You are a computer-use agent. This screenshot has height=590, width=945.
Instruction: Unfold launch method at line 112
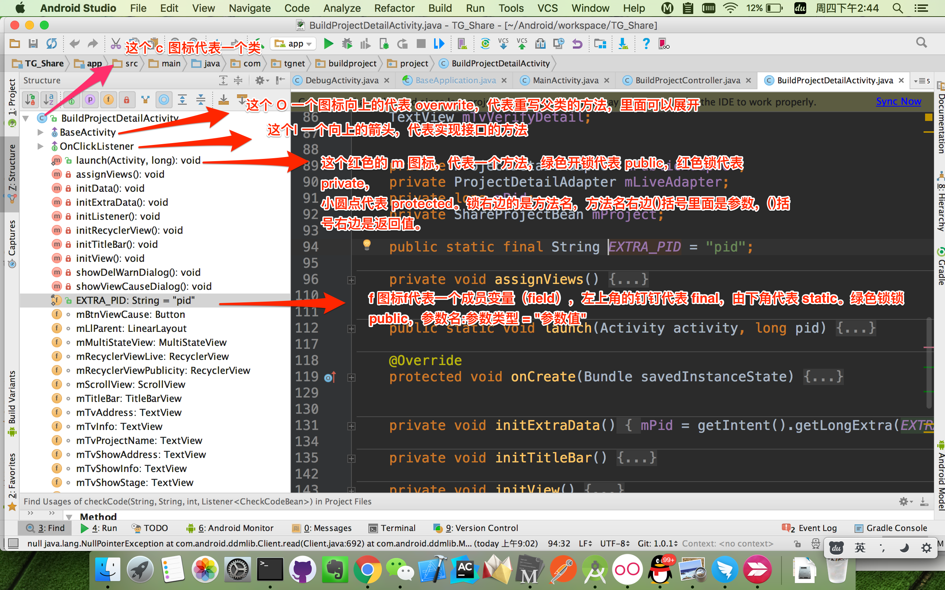point(351,329)
